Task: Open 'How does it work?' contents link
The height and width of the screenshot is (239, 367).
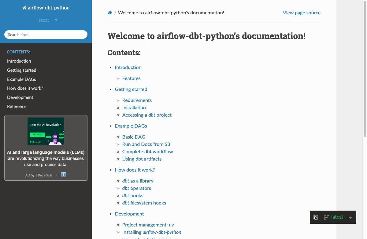Action: [x=135, y=170]
